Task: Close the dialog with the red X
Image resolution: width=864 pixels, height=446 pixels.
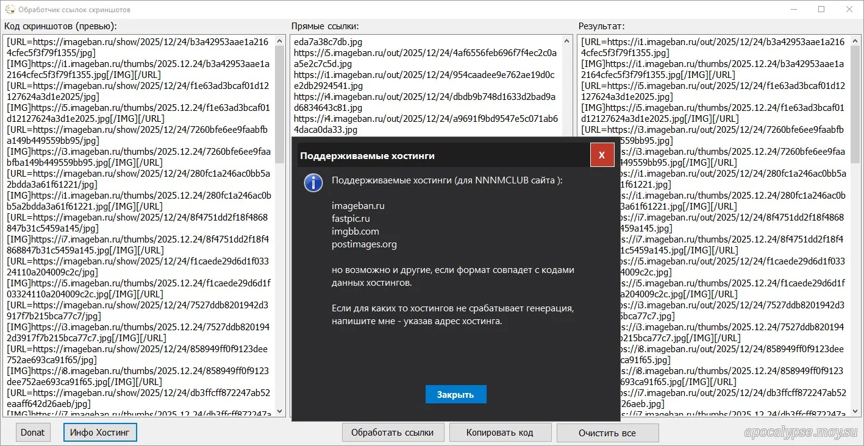Action: click(601, 155)
